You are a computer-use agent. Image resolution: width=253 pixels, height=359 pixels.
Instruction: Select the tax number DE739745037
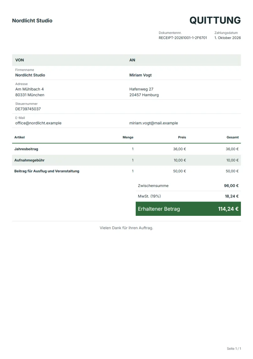click(x=28, y=109)
